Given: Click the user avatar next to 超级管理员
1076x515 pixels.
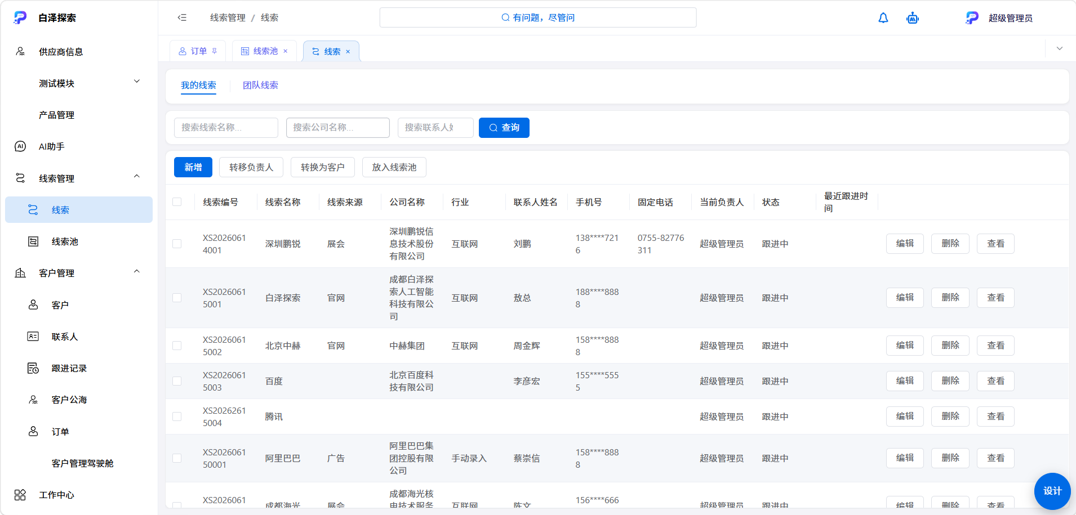Looking at the screenshot, I should click(972, 18).
